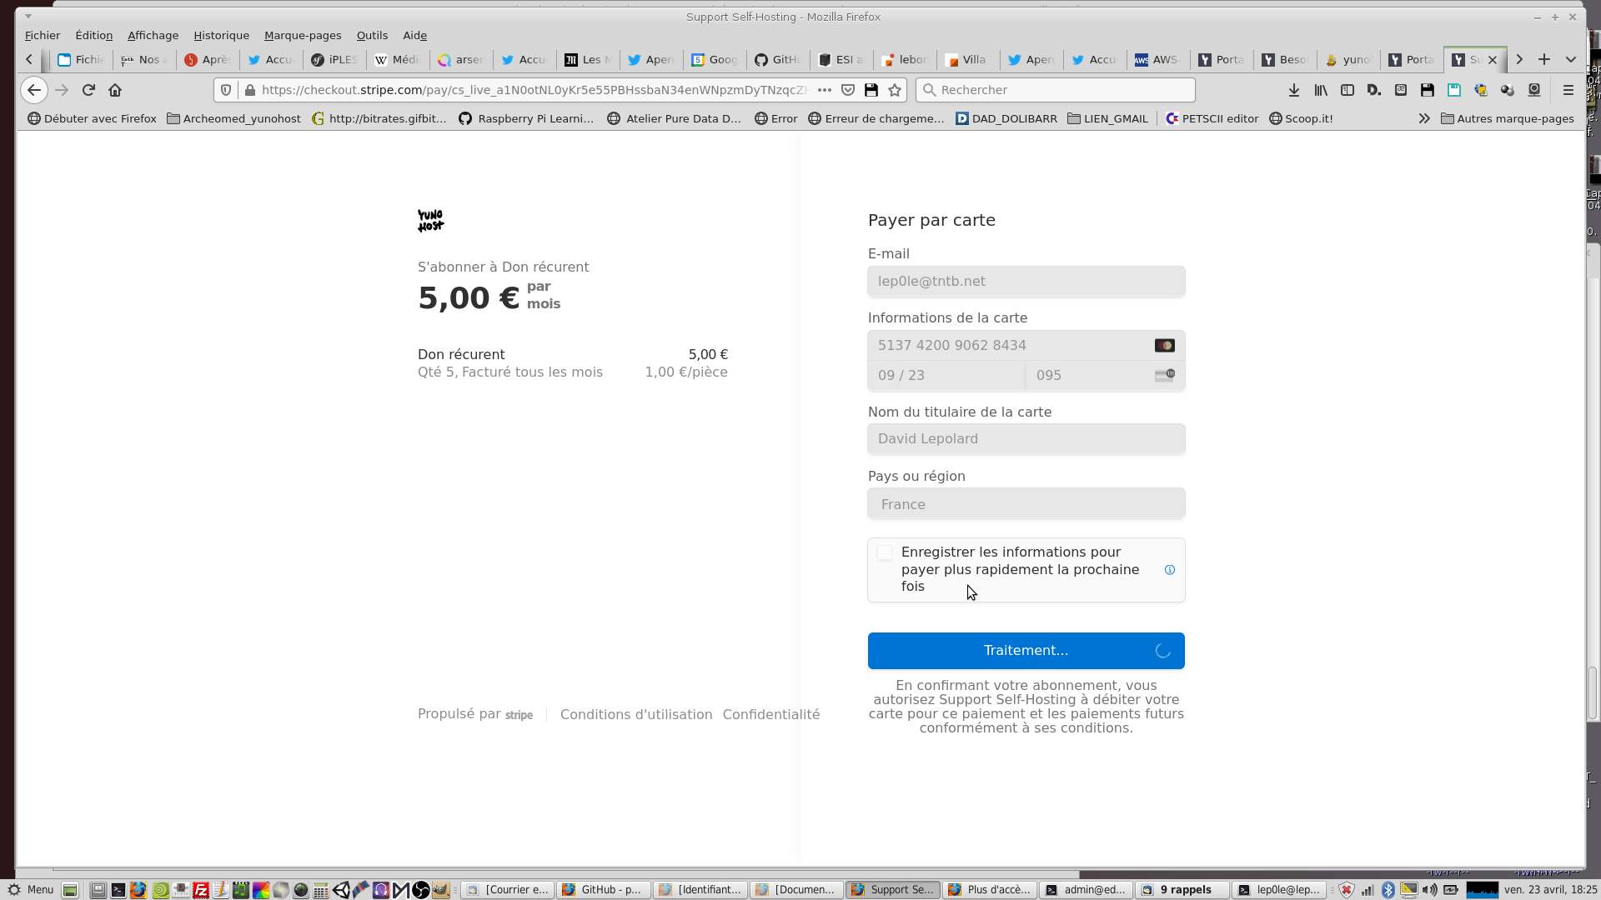Click the E-mail input field
The width and height of the screenshot is (1601, 900).
click(1026, 282)
